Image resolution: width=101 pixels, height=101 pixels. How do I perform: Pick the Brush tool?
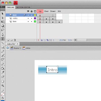coord(3,55)
